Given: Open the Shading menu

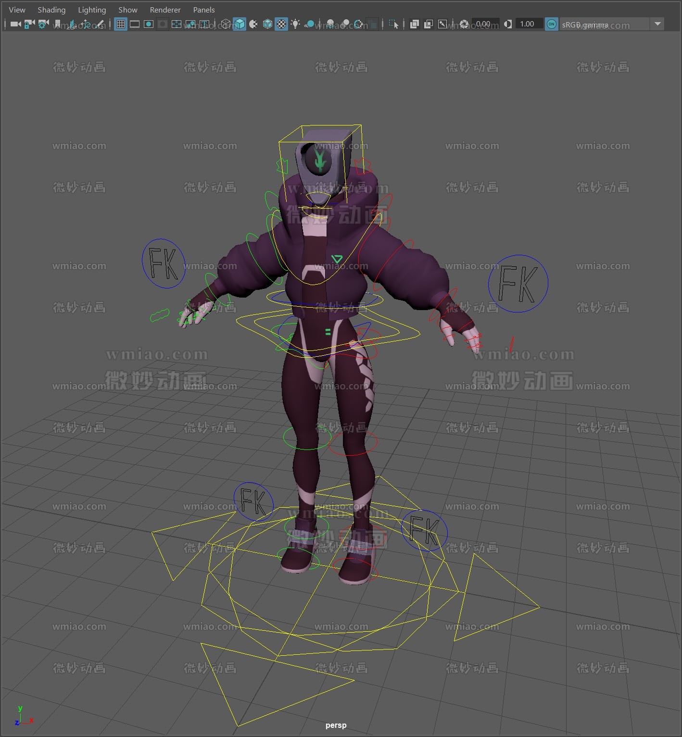Looking at the screenshot, I should pos(51,10).
